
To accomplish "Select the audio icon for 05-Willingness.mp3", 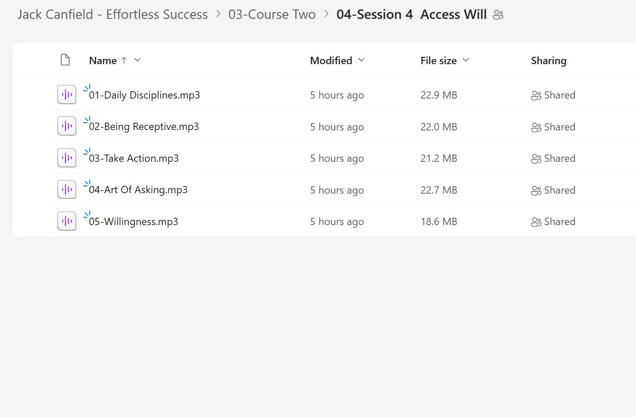I will pos(66,221).
